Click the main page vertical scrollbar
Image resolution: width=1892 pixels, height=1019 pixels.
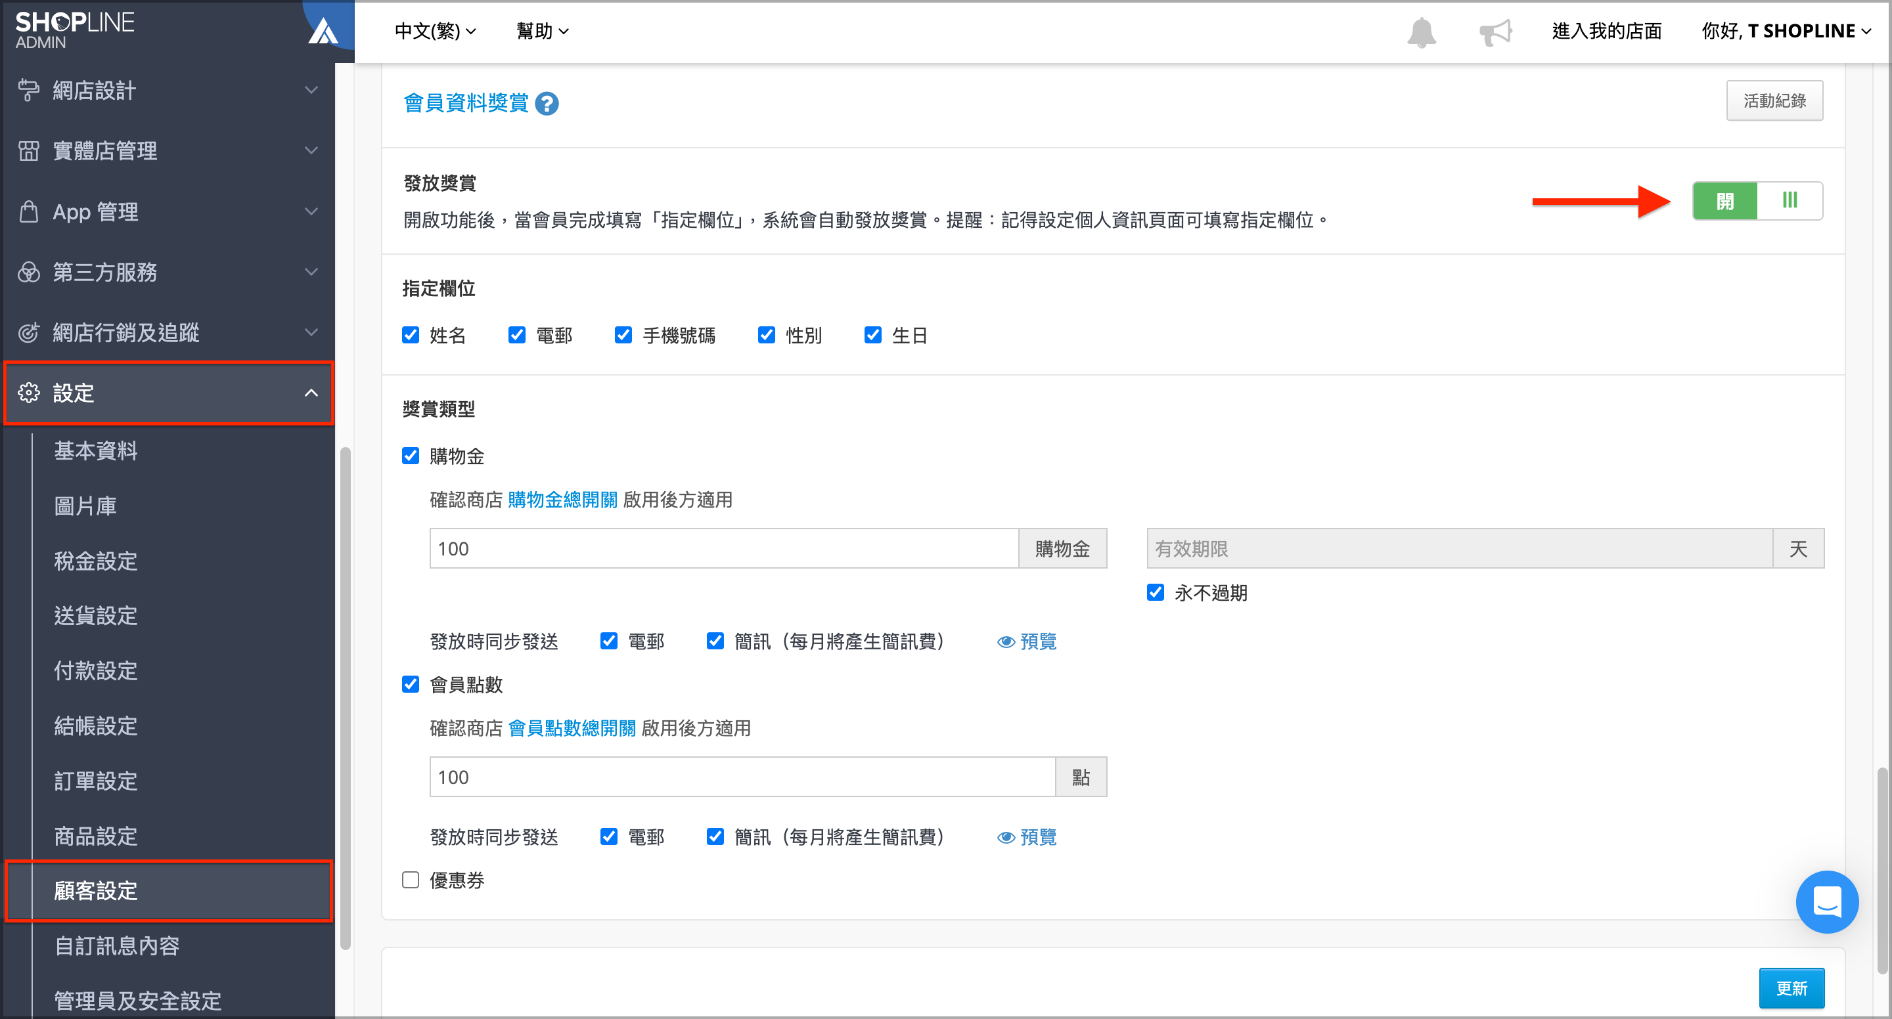coord(1881,870)
